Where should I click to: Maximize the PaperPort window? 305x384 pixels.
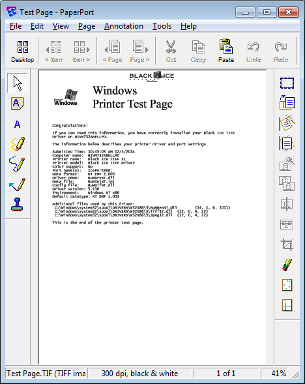click(267, 12)
